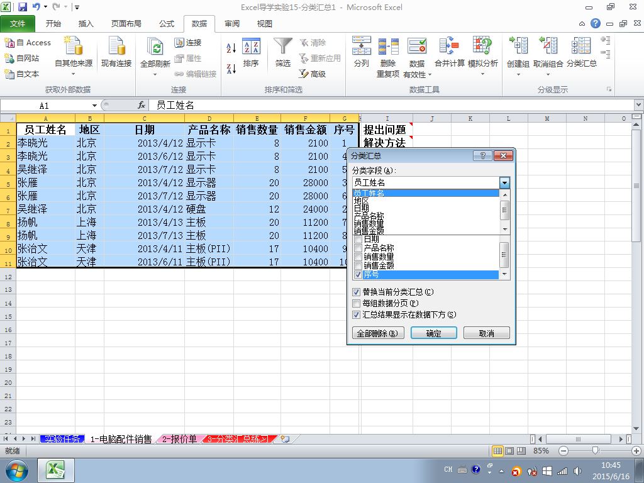Click 确定 to confirm subtotal
The height and width of the screenshot is (483, 644).
tap(434, 333)
